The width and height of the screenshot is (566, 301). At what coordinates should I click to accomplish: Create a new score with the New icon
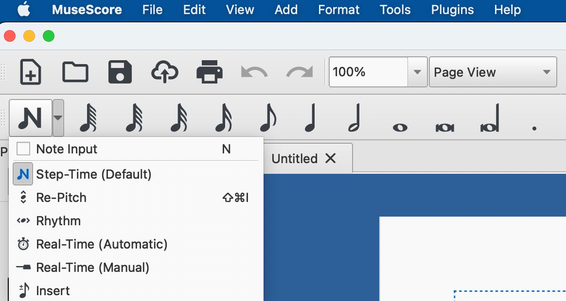click(x=30, y=72)
